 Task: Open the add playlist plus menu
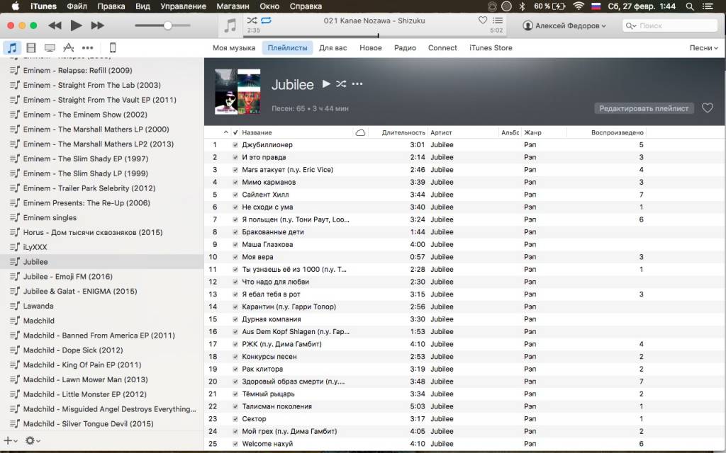pyautogui.click(x=10, y=440)
